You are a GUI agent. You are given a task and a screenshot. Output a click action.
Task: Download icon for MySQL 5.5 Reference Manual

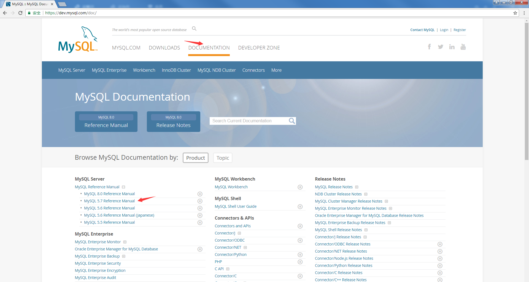pyautogui.click(x=200, y=223)
